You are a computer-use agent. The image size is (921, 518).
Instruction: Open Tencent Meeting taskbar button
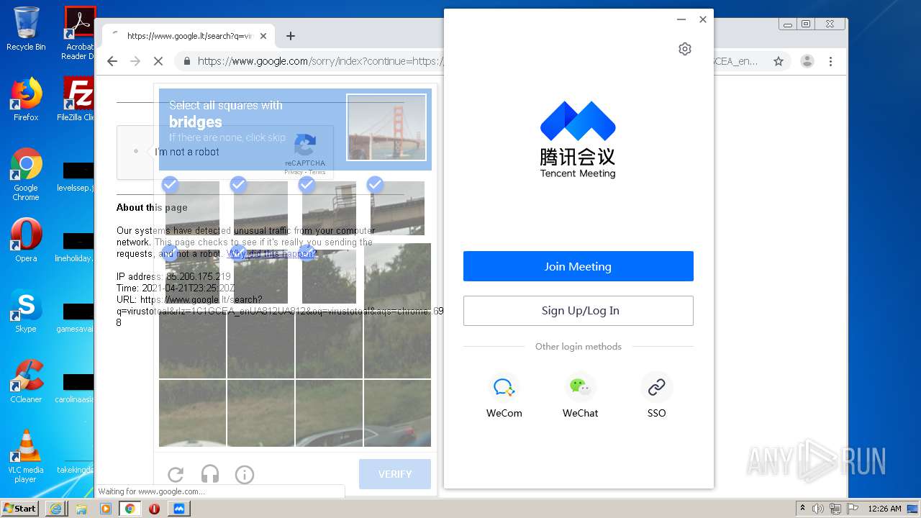(178, 509)
